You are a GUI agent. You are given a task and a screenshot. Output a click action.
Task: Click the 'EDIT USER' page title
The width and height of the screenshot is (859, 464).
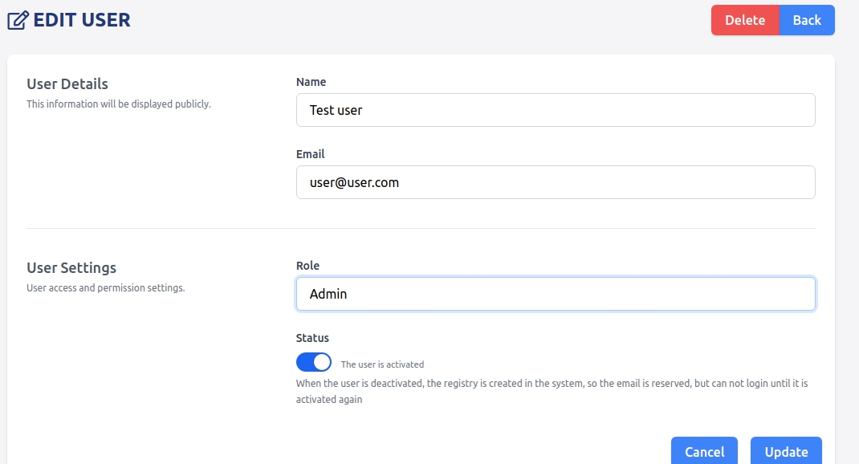click(81, 20)
